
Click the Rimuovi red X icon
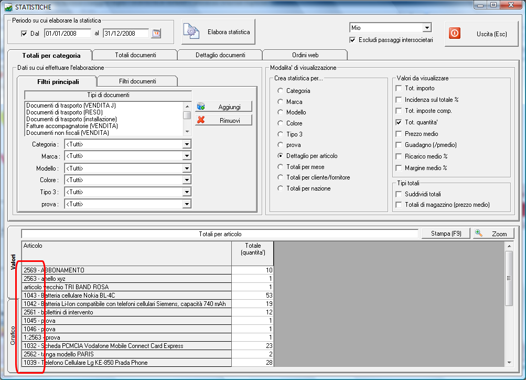201,120
